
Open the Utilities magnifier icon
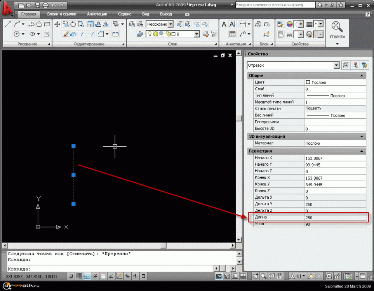tap(337, 26)
